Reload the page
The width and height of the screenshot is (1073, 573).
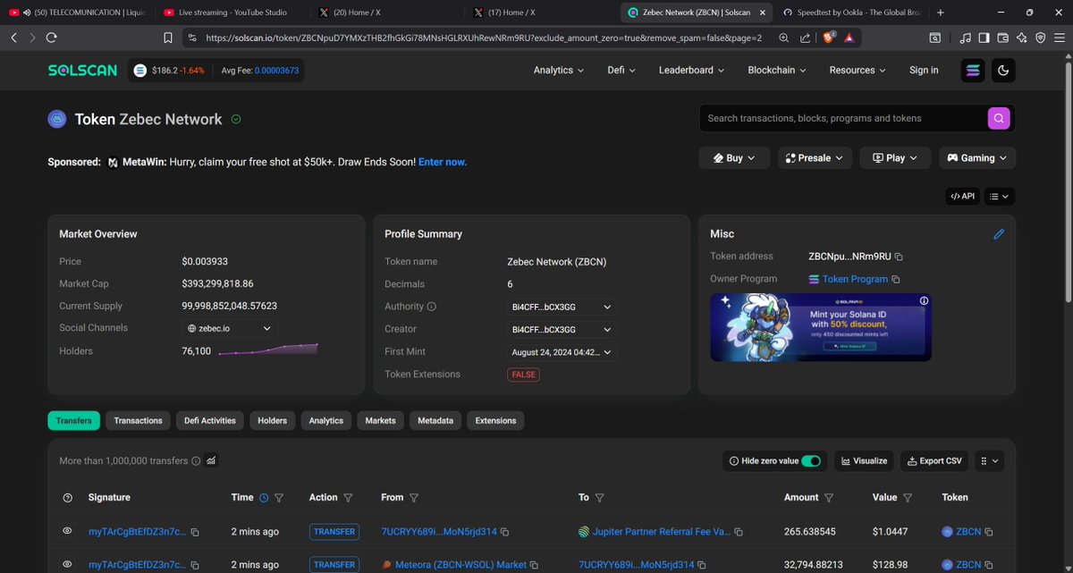tap(51, 38)
